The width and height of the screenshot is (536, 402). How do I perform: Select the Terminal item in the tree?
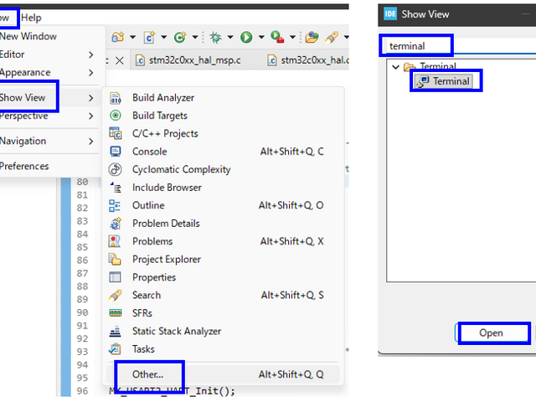451,81
